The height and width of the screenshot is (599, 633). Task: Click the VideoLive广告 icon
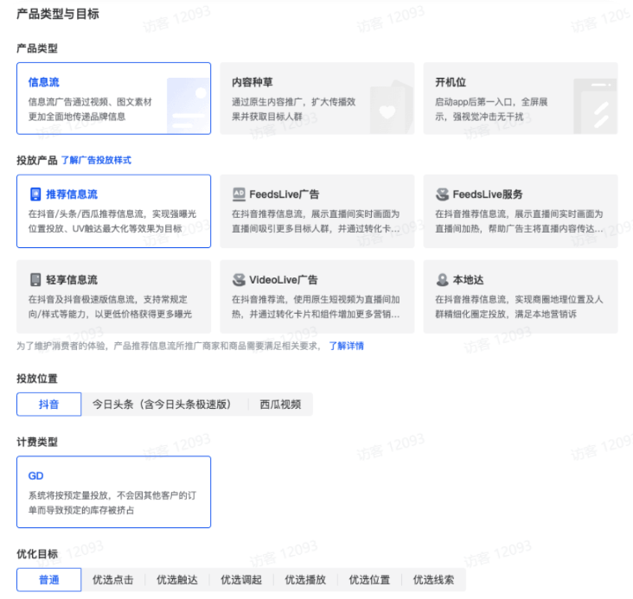239,280
